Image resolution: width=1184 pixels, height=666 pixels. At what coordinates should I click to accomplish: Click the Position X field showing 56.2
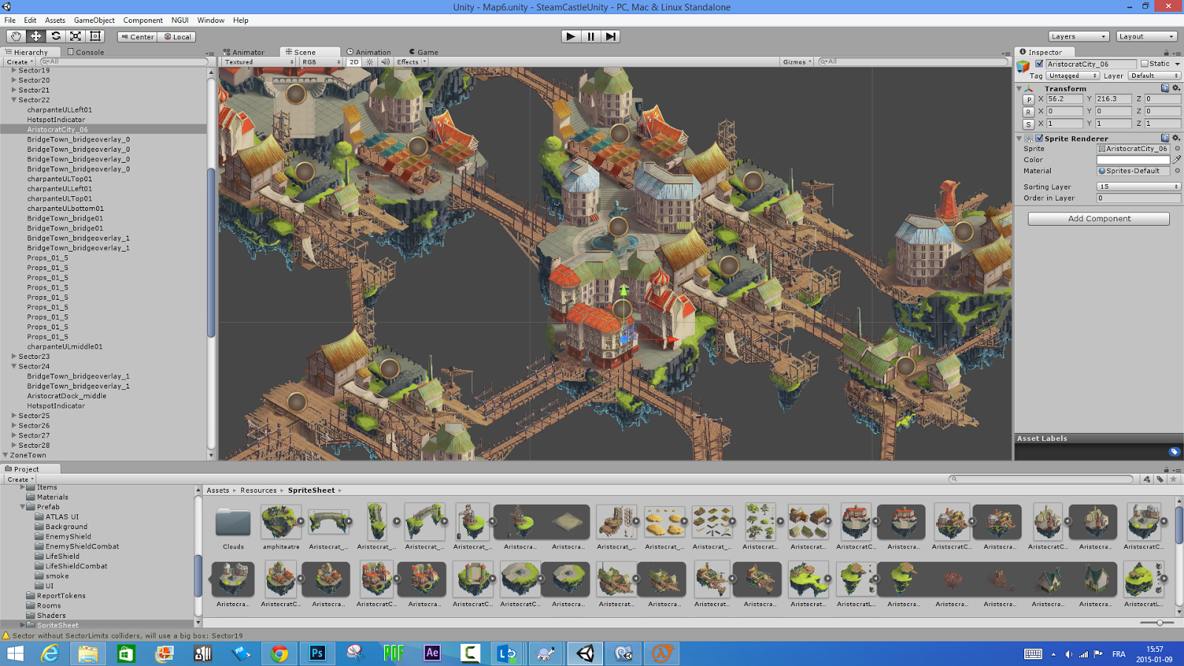[1064, 99]
